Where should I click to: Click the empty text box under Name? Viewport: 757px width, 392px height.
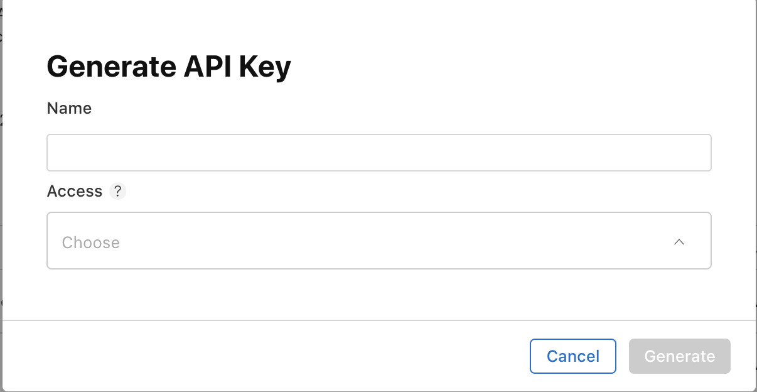[x=379, y=153]
